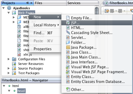Viewport: 133px width, 94px height.
Task: Select Visual Web JSF Page Fragment...
Action: tap(97, 72)
